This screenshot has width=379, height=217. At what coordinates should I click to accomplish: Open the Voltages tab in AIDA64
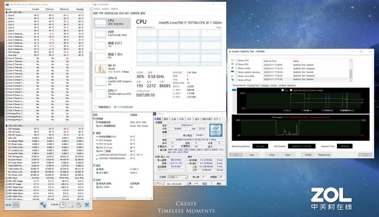[265, 86]
